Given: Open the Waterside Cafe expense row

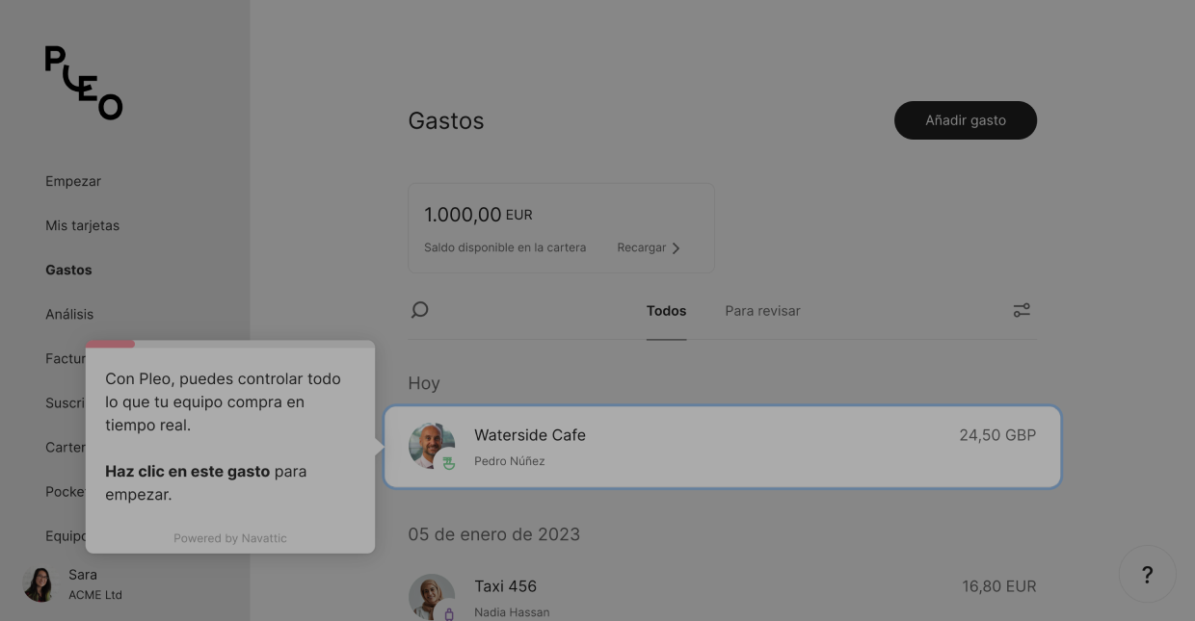Looking at the screenshot, I should tap(723, 447).
